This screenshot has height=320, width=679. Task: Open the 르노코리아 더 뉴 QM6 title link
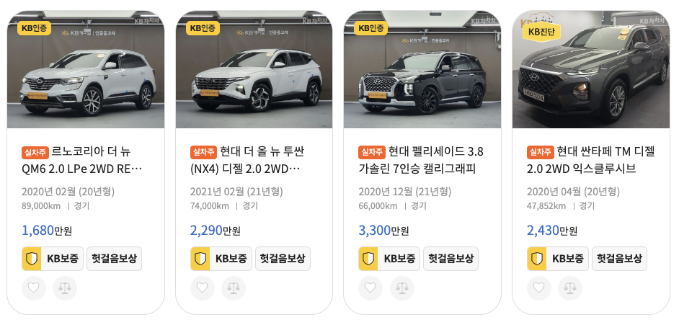click(x=82, y=160)
